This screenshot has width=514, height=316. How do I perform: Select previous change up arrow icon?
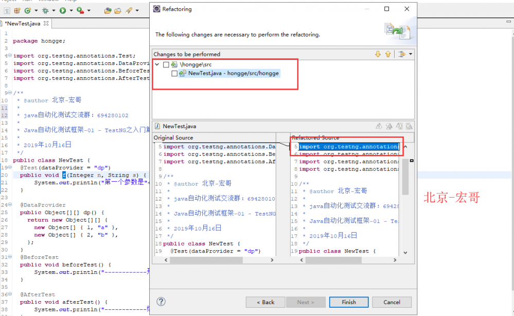coord(388,54)
